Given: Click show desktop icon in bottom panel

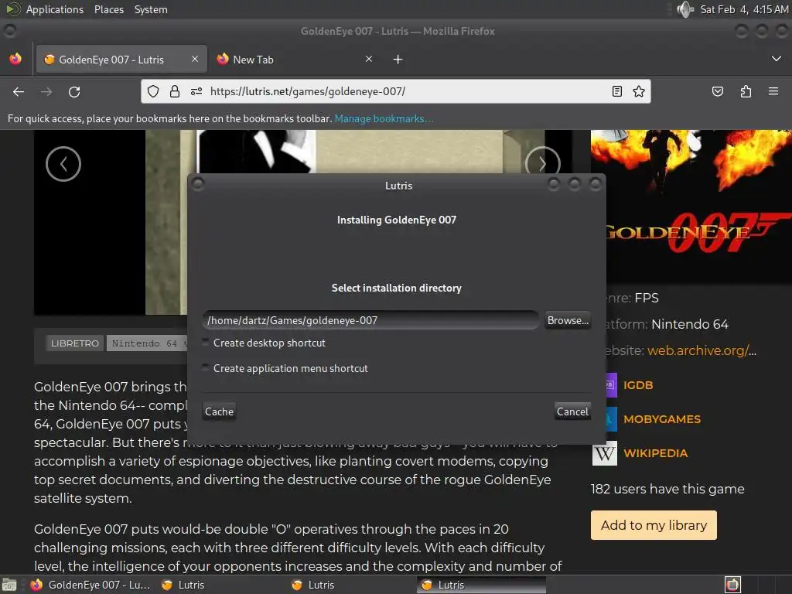Looking at the screenshot, I should [x=9, y=585].
